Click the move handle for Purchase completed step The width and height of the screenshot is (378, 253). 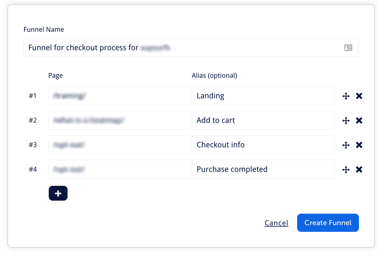pyautogui.click(x=346, y=169)
